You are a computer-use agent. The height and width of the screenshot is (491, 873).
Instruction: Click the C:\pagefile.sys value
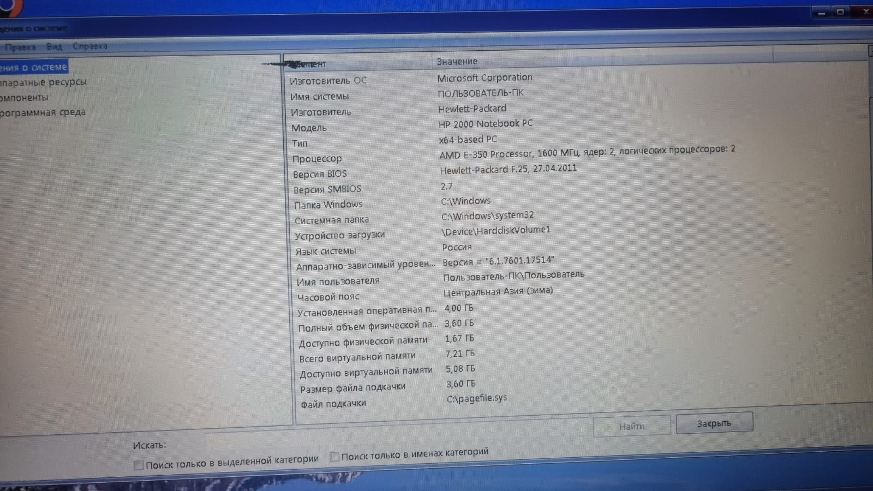tap(477, 398)
